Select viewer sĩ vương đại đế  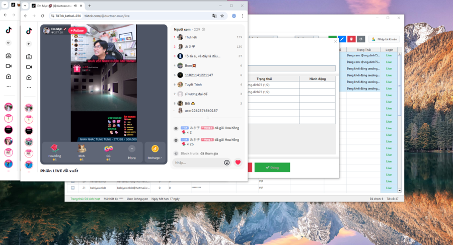(208, 94)
